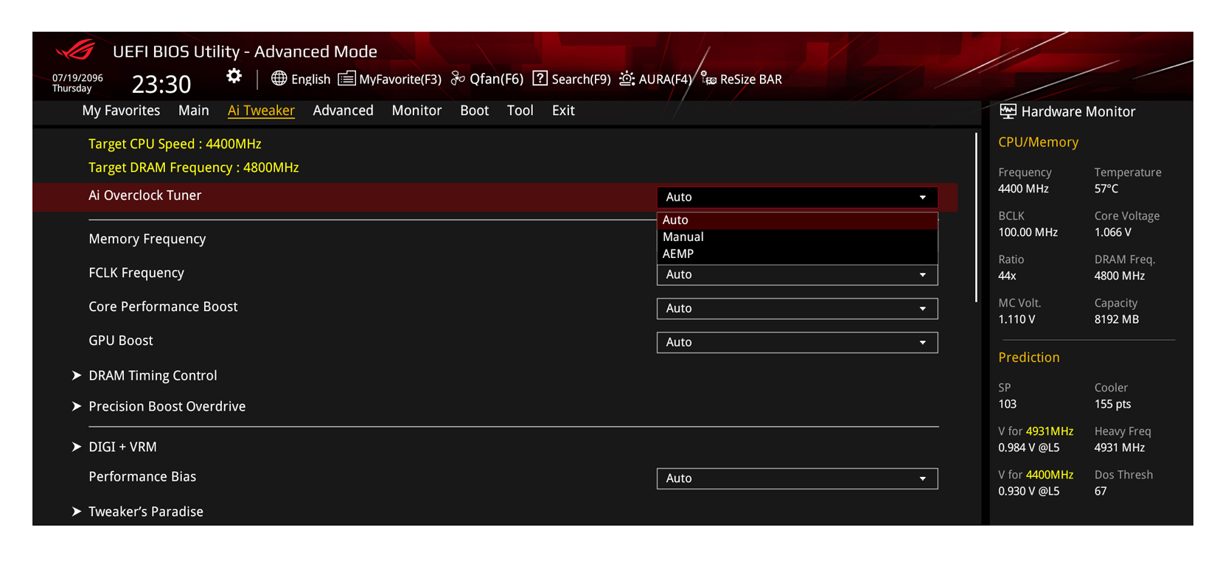The height and width of the screenshot is (561, 1217).
Task: Switch to the Monitor tab
Action: tap(416, 111)
